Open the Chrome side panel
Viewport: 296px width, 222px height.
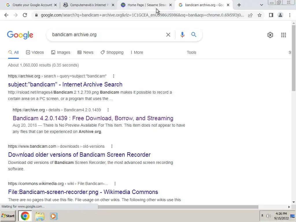[x=271, y=15]
